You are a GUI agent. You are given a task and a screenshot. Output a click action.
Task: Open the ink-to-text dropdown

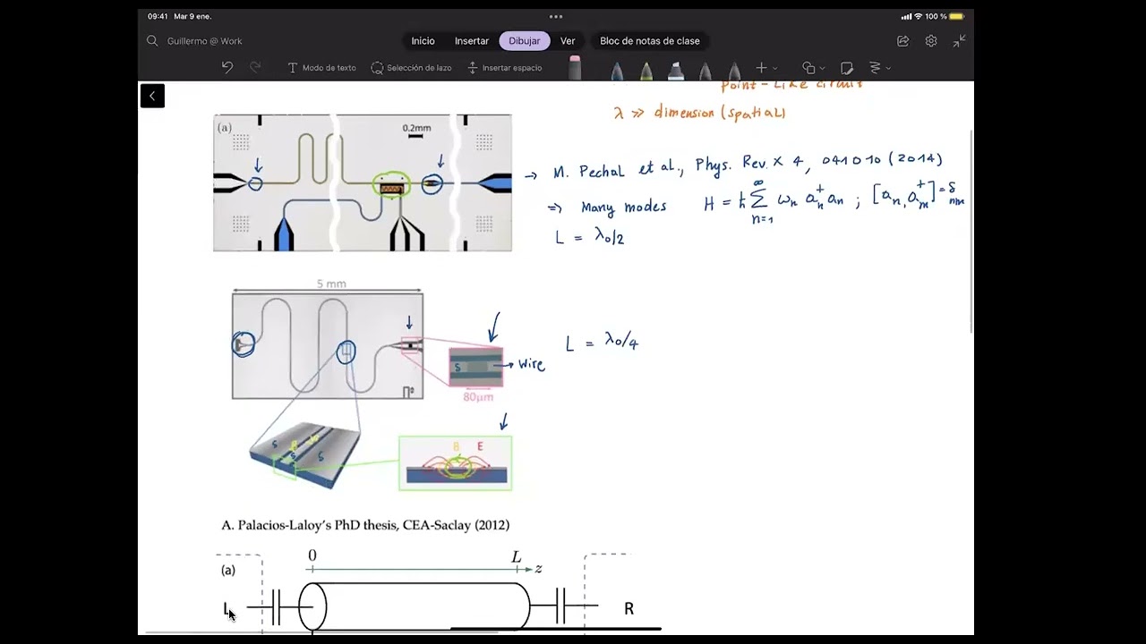click(x=878, y=68)
